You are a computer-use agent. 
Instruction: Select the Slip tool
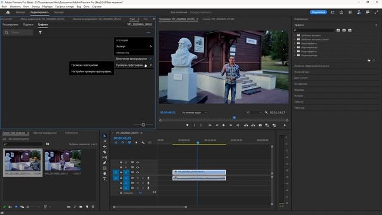click(x=104, y=157)
